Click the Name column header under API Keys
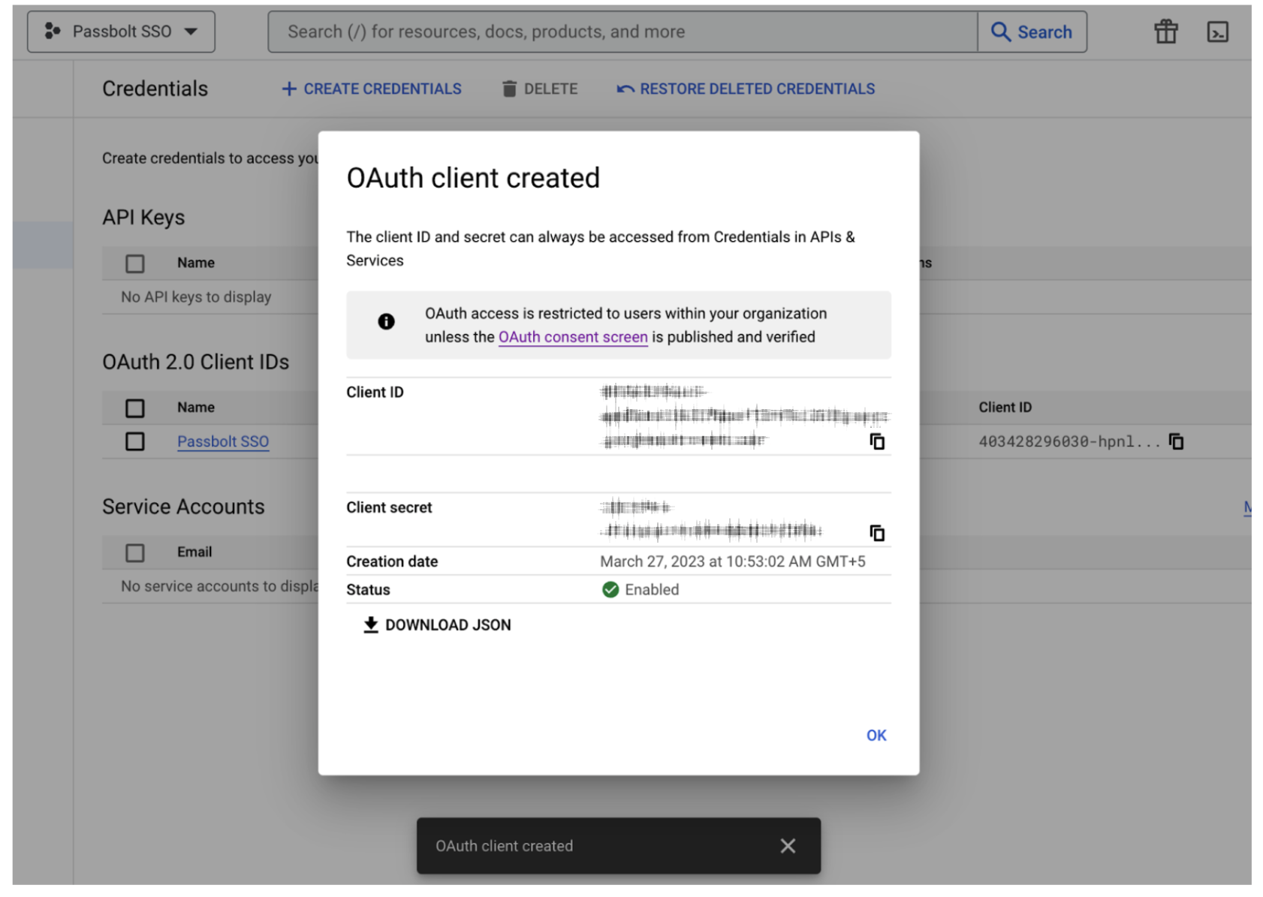1263x897 pixels. coord(196,263)
